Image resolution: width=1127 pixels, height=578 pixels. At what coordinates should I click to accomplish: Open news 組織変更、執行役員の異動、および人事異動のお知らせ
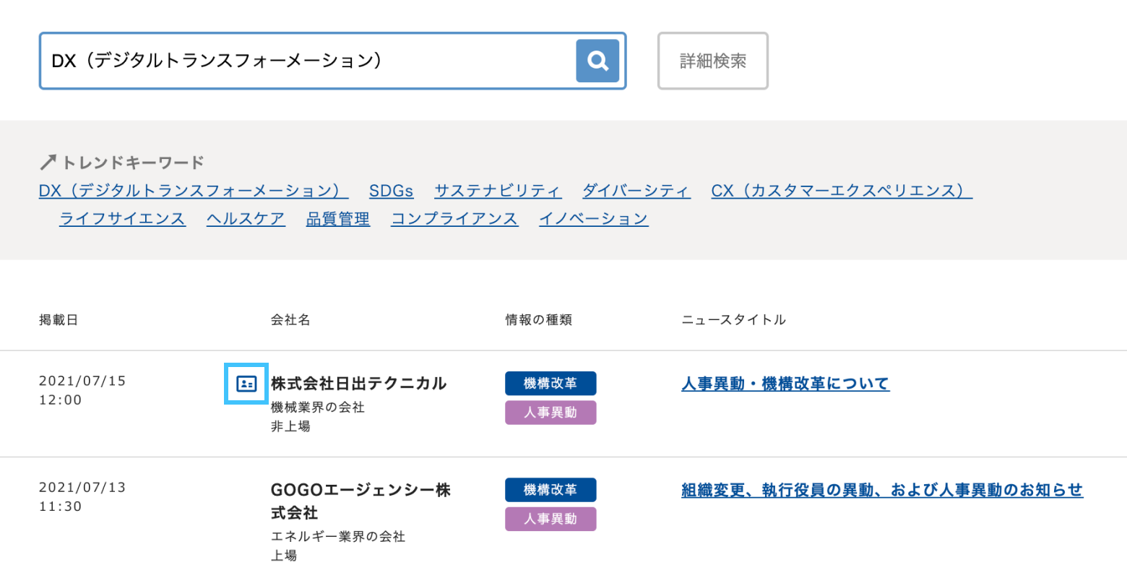tap(882, 490)
